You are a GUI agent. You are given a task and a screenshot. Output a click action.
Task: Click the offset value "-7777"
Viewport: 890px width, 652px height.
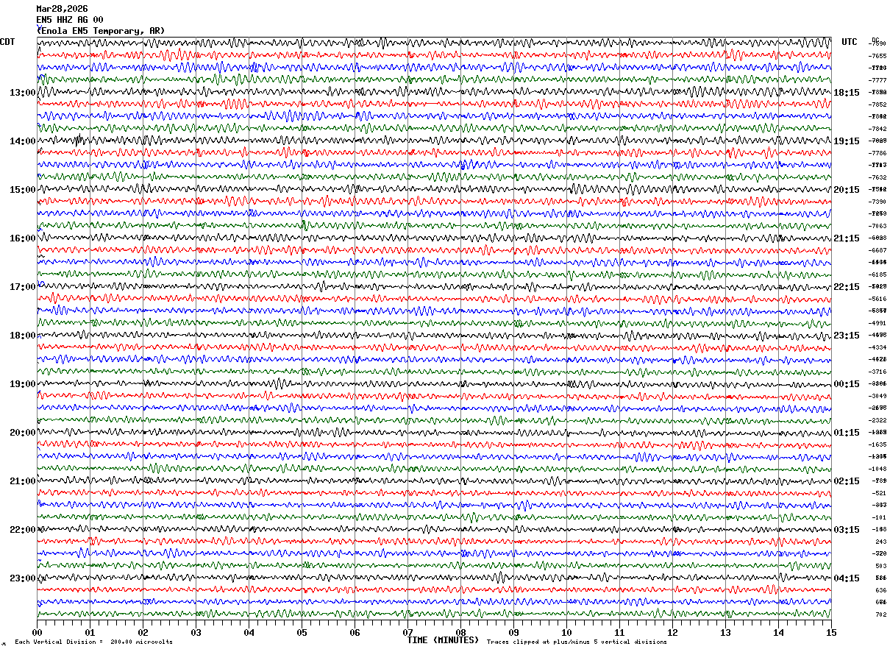pos(877,80)
